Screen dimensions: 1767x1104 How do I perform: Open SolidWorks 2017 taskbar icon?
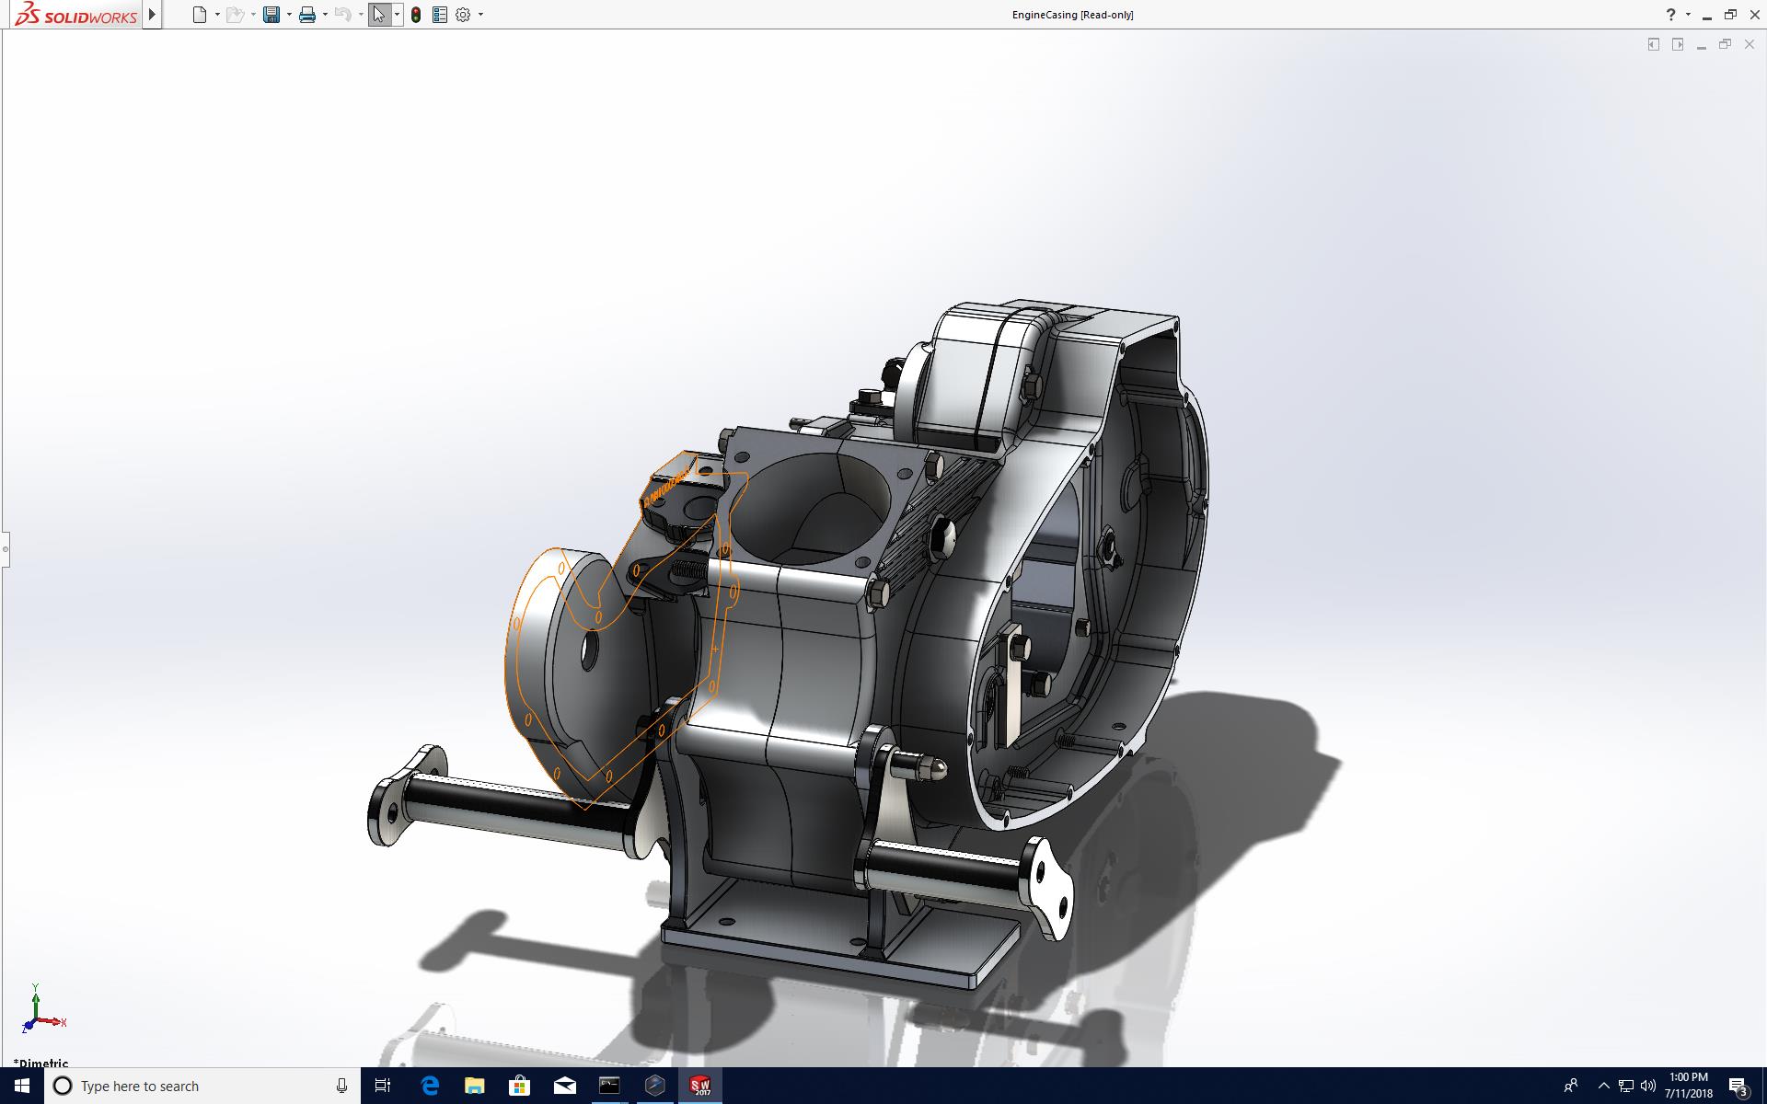point(700,1086)
